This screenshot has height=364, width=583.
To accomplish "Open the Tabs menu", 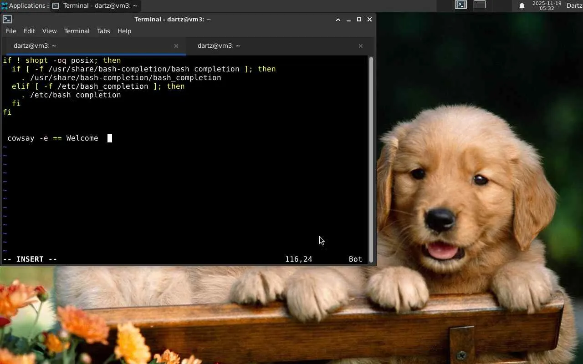I will pyautogui.click(x=103, y=31).
